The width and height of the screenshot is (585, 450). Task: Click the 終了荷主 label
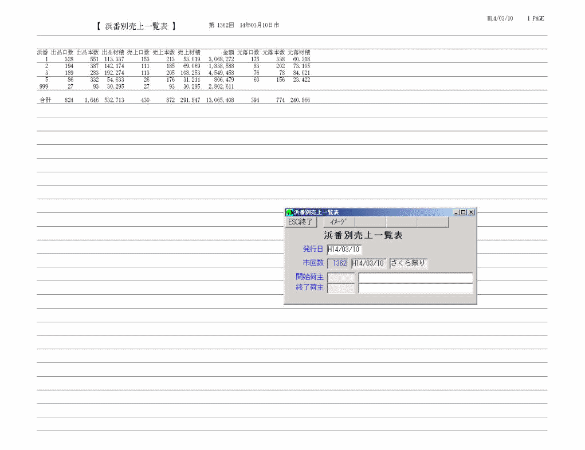[x=309, y=287]
